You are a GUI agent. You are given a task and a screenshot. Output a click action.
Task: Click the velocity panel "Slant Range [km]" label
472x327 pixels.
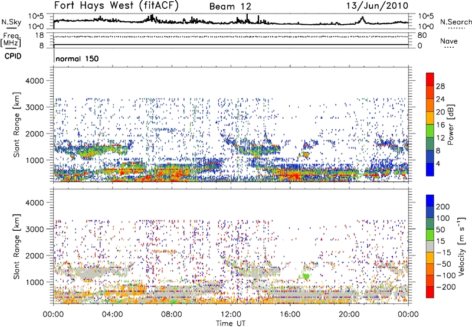(x=17, y=247)
